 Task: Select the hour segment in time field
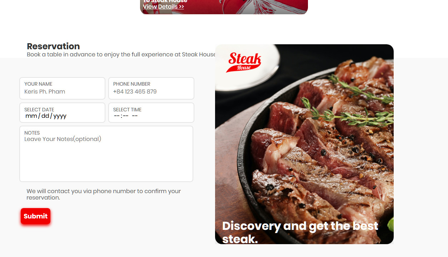click(x=117, y=116)
